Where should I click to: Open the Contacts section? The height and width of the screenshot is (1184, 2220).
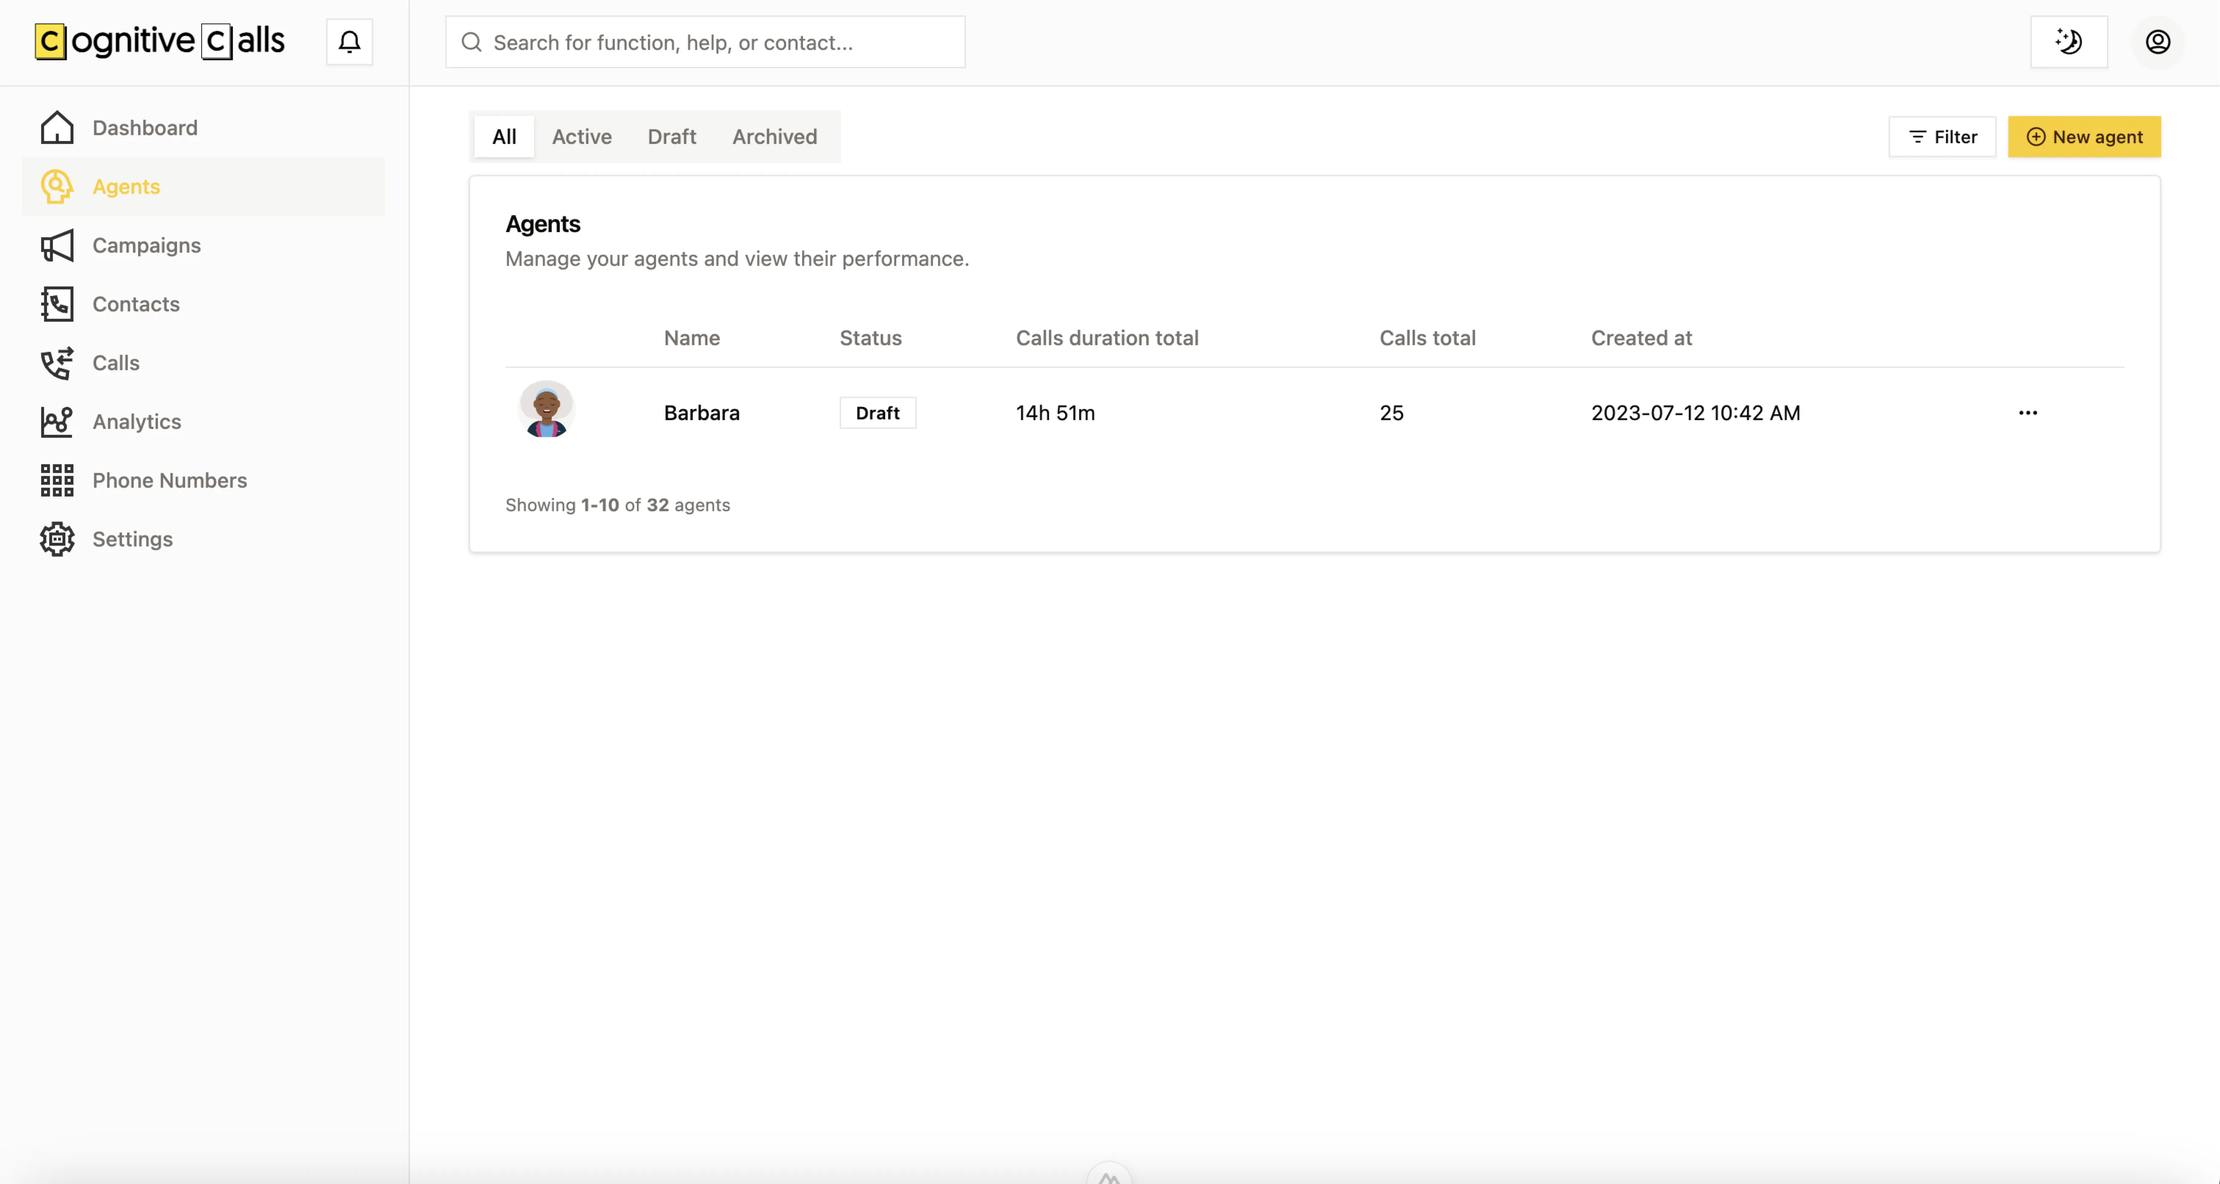(x=135, y=304)
